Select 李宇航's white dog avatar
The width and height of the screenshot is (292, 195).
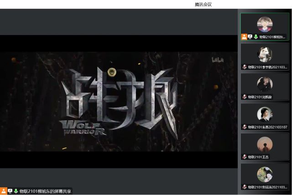[265, 54]
